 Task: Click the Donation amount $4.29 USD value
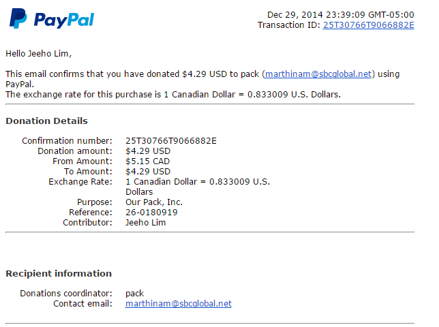(x=148, y=151)
